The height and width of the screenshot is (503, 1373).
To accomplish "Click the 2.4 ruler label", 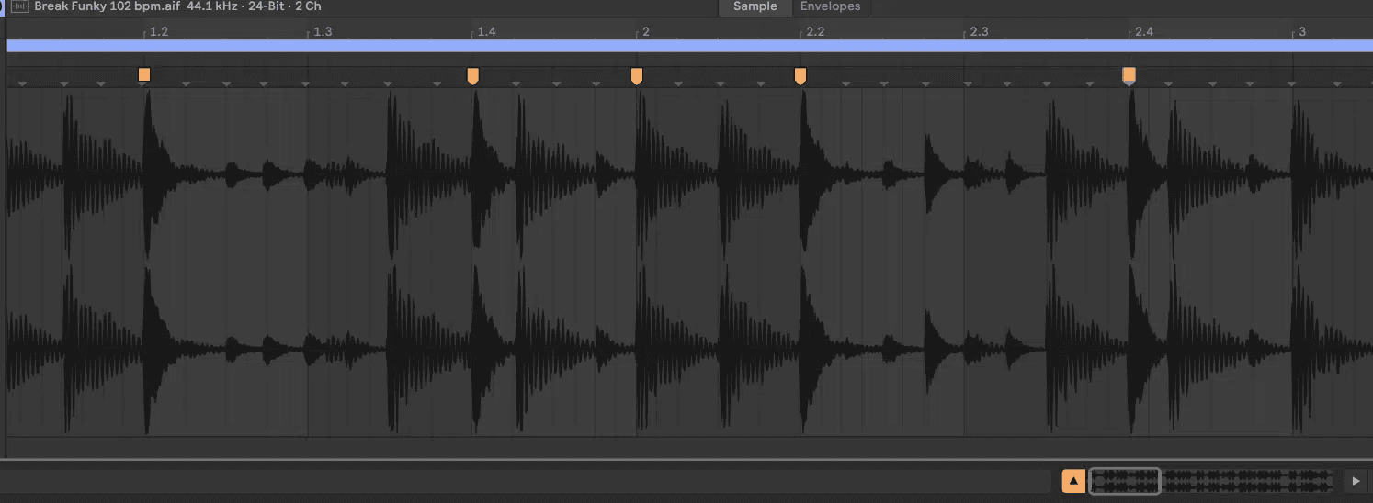I will pos(1143,32).
